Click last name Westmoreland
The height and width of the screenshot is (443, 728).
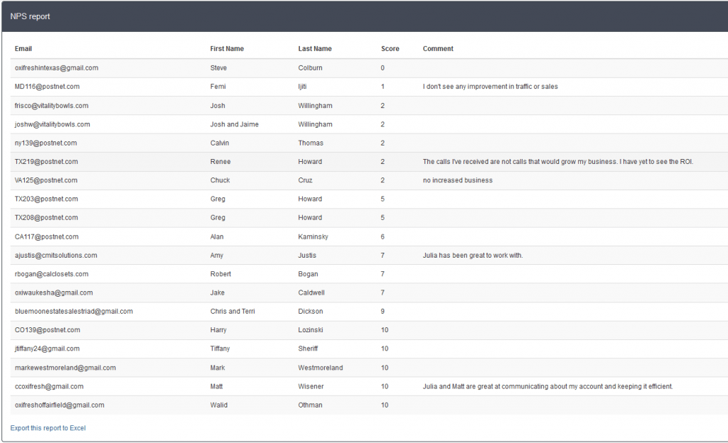pos(321,368)
